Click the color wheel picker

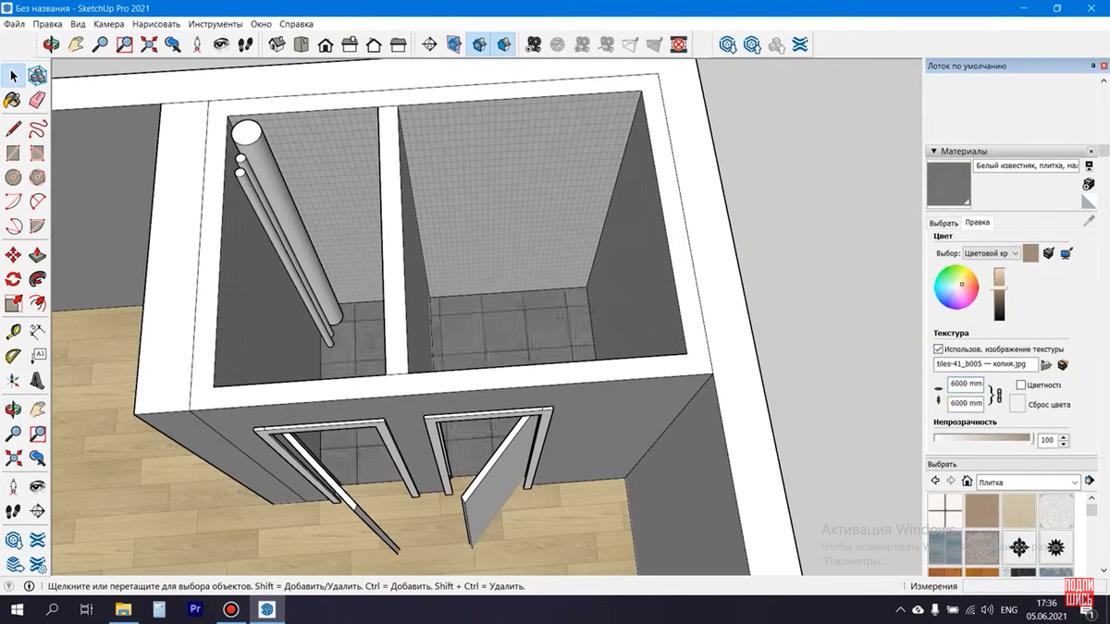[956, 288]
